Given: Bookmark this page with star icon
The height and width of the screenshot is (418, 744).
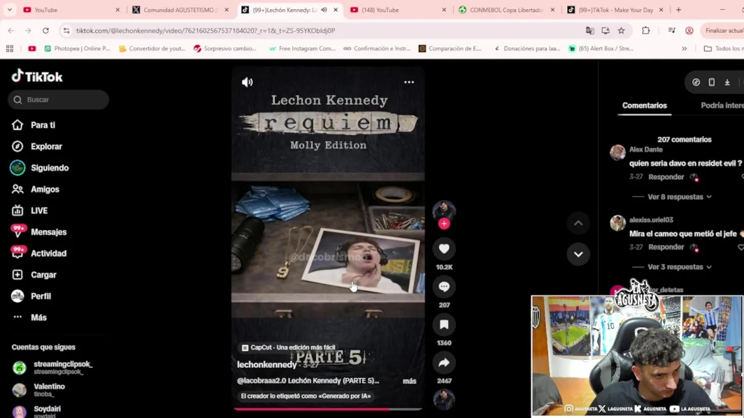Looking at the screenshot, I should (x=621, y=31).
